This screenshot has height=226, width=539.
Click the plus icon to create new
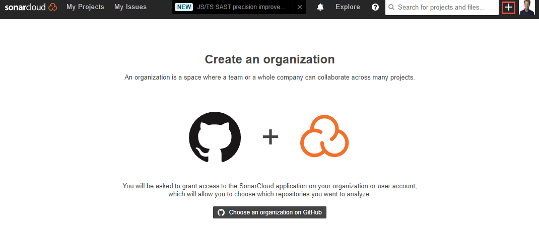[509, 8]
